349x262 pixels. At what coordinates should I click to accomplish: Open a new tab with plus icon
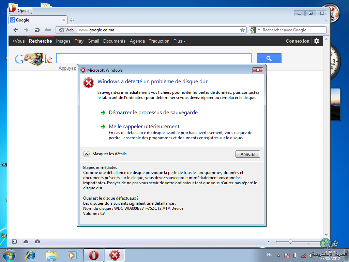click(x=72, y=20)
